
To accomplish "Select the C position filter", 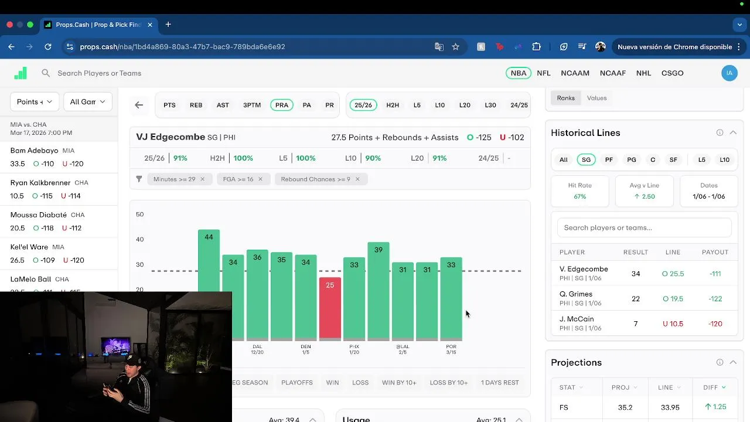I will pos(653,159).
